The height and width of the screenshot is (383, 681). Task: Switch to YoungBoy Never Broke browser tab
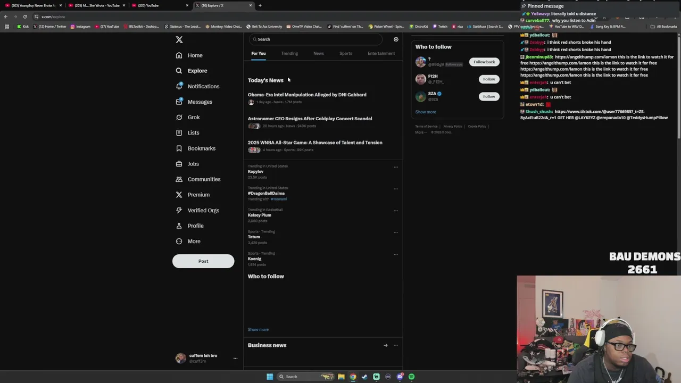click(33, 5)
